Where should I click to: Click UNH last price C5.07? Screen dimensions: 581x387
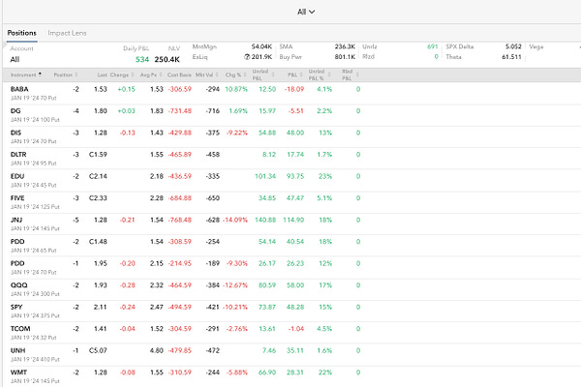pyautogui.click(x=98, y=350)
